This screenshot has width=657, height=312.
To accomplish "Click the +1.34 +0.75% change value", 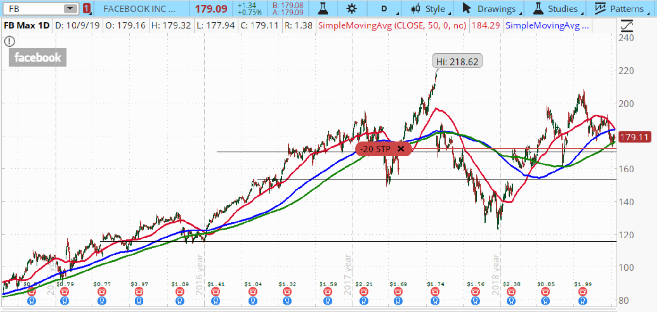I will [x=250, y=8].
